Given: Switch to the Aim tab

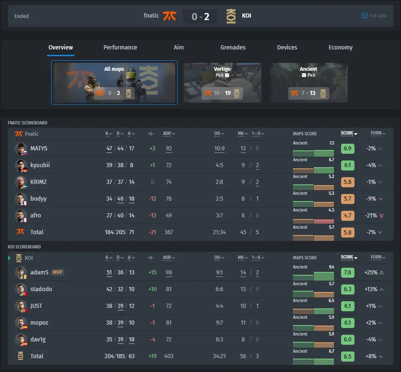Looking at the screenshot, I should (x=179, y=48).
